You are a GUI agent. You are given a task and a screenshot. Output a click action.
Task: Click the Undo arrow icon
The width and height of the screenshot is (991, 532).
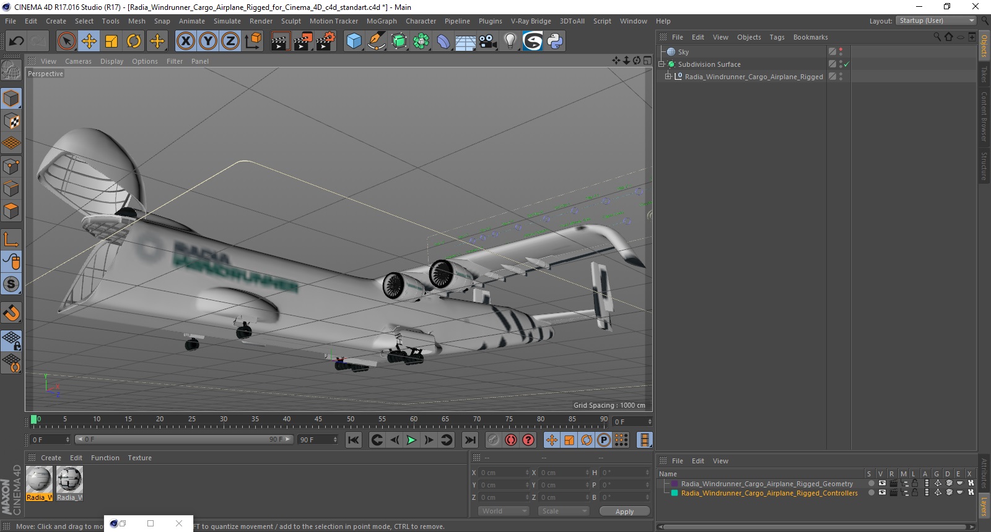click(x=16, y=41)
